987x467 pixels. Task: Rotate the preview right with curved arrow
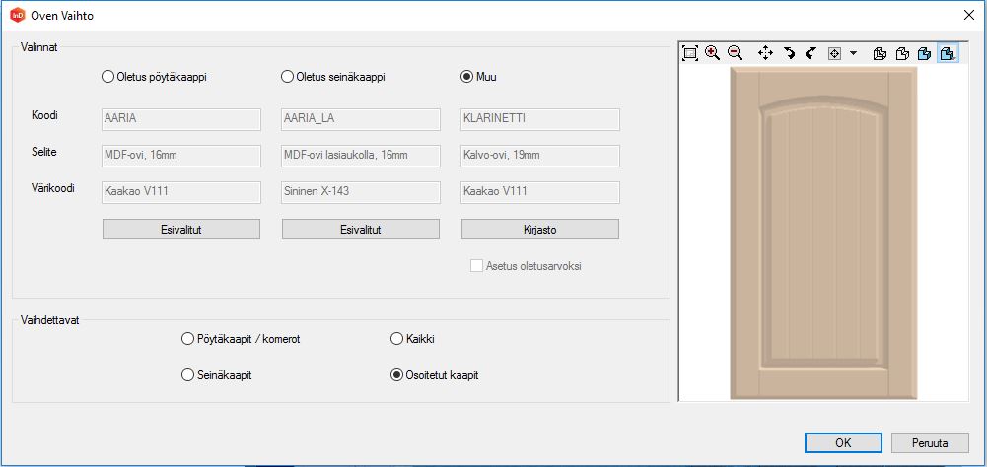coord(811,53)
